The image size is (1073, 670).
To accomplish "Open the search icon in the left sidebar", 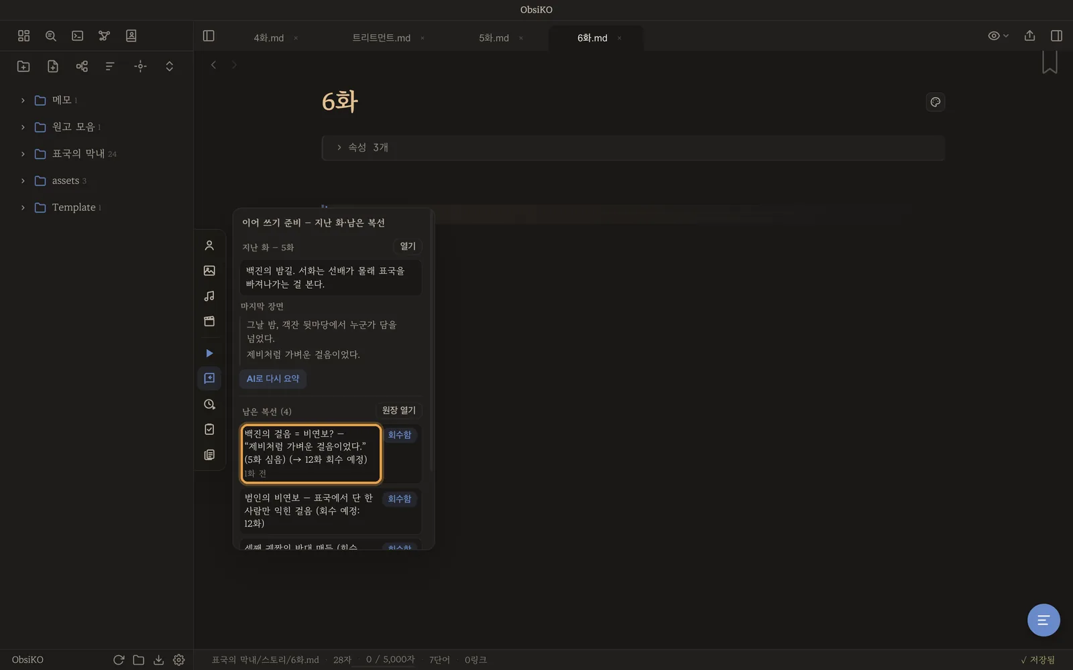I will (x=50, y=36).
